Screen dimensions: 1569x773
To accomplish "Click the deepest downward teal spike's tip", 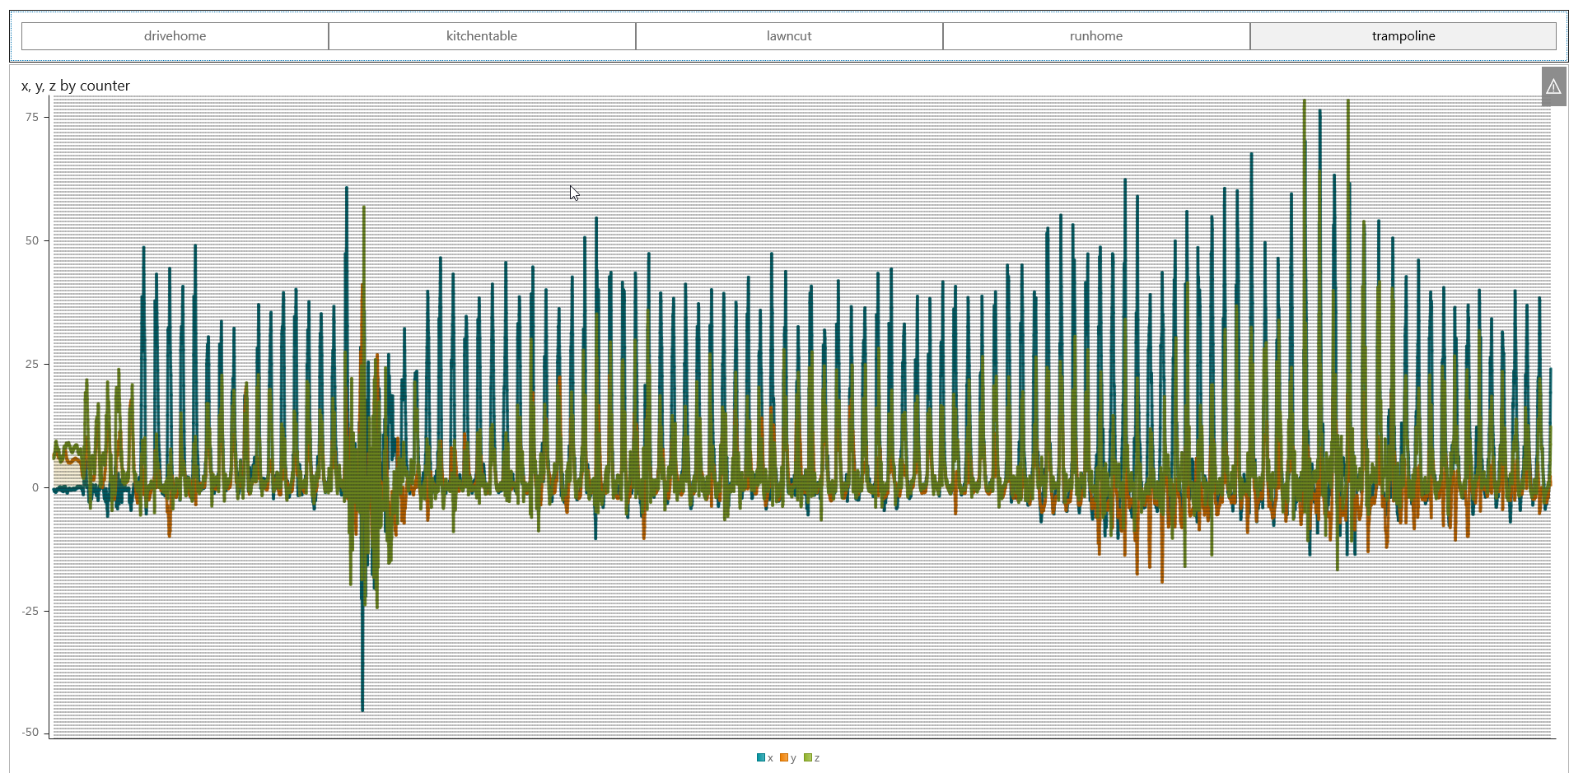I will (x=362, y=710).
